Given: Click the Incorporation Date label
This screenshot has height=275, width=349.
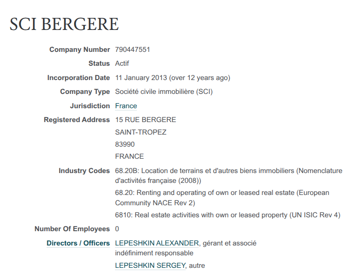Looking at the screenshot, I should pyautogui.click(x=78, y=78).
